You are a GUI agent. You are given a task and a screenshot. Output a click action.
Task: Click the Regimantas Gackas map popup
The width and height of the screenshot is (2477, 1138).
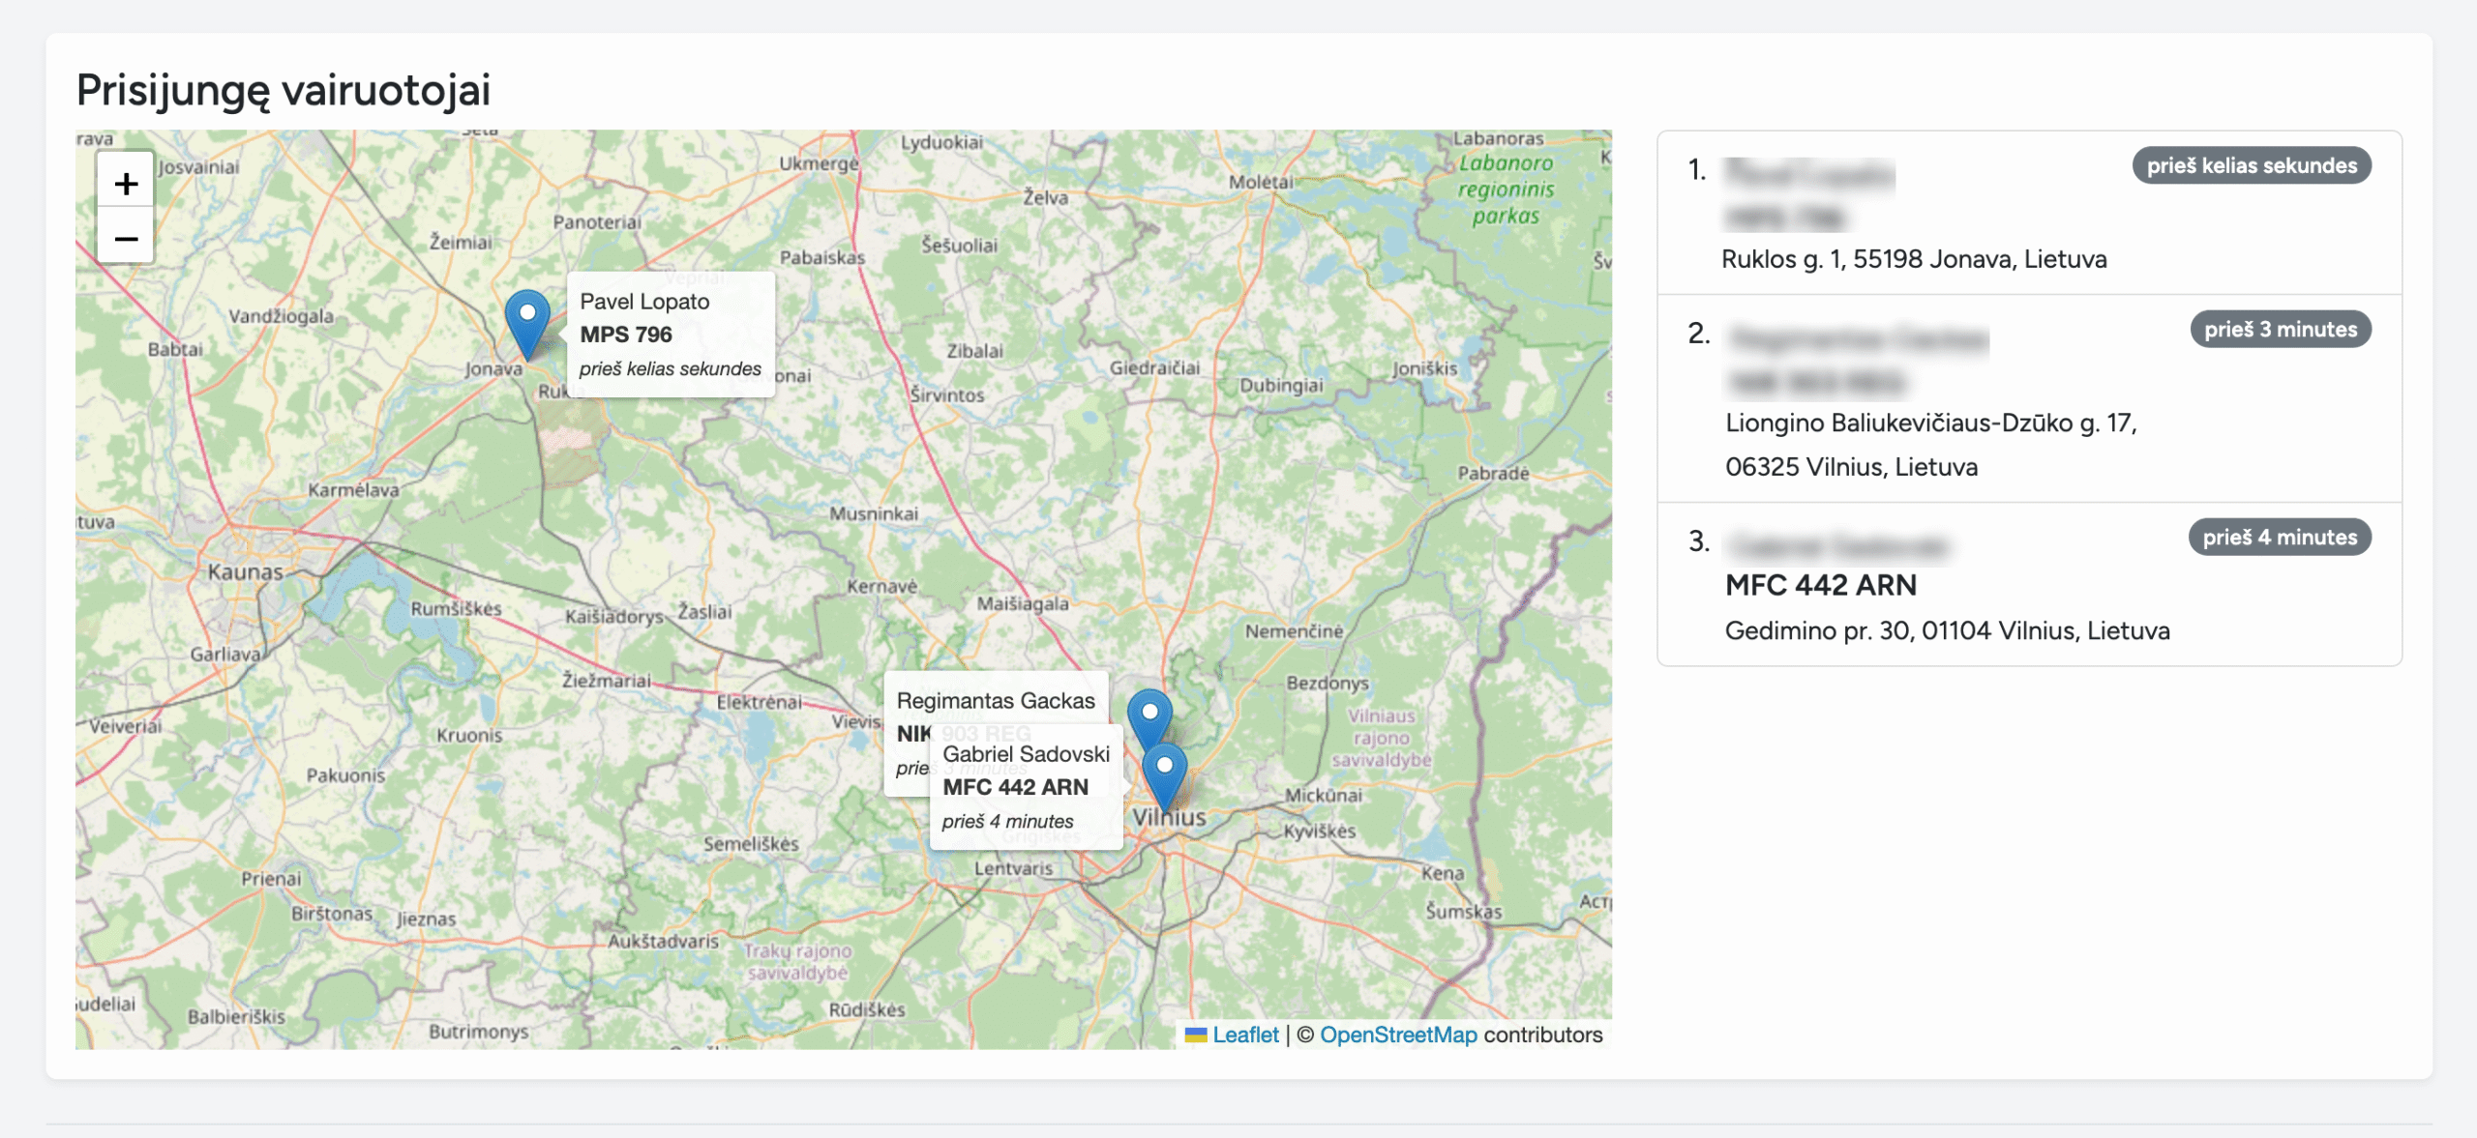[995, 700]
